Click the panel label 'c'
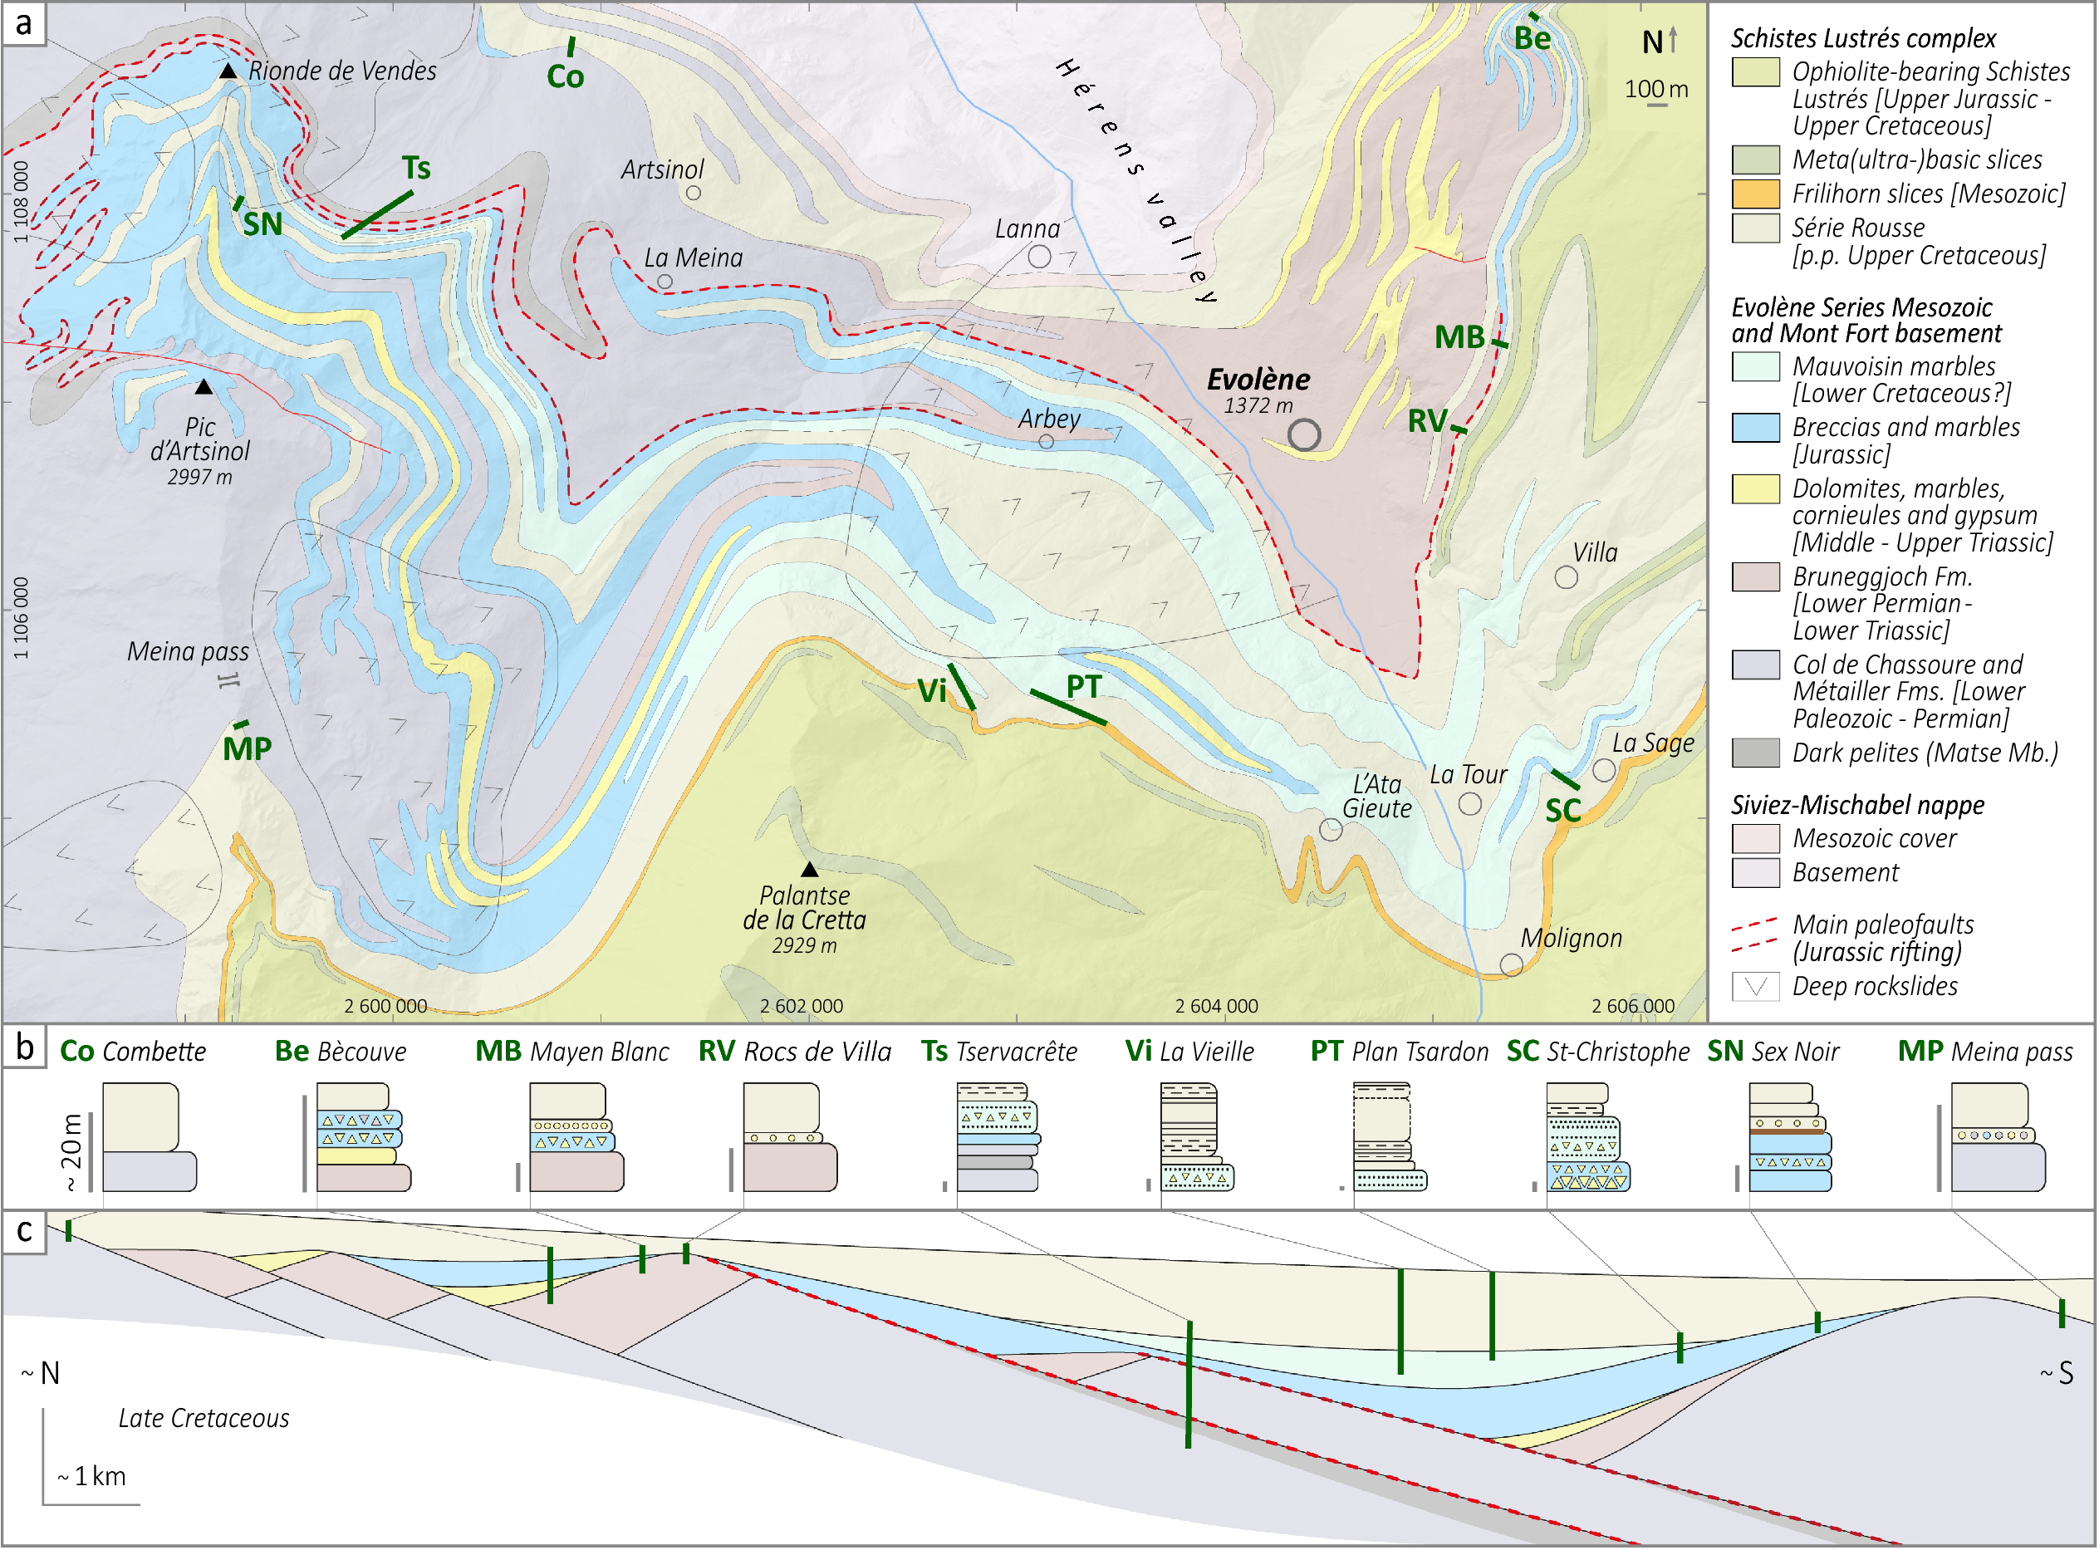Viewport: 2099px width, 1550px height. 24,1231
